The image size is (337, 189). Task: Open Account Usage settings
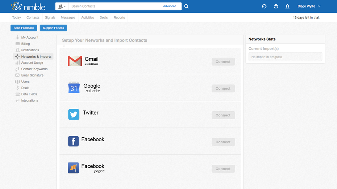tap(32, 63)
